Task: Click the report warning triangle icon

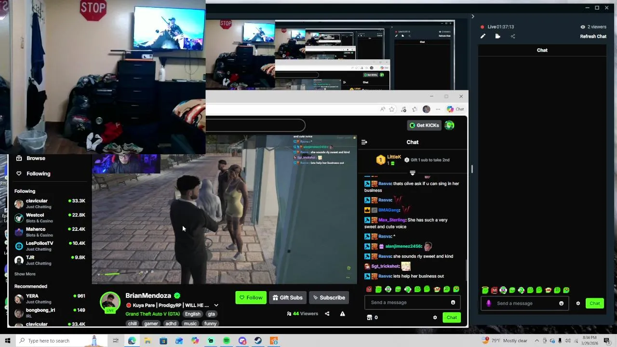Action: [342, 314]
